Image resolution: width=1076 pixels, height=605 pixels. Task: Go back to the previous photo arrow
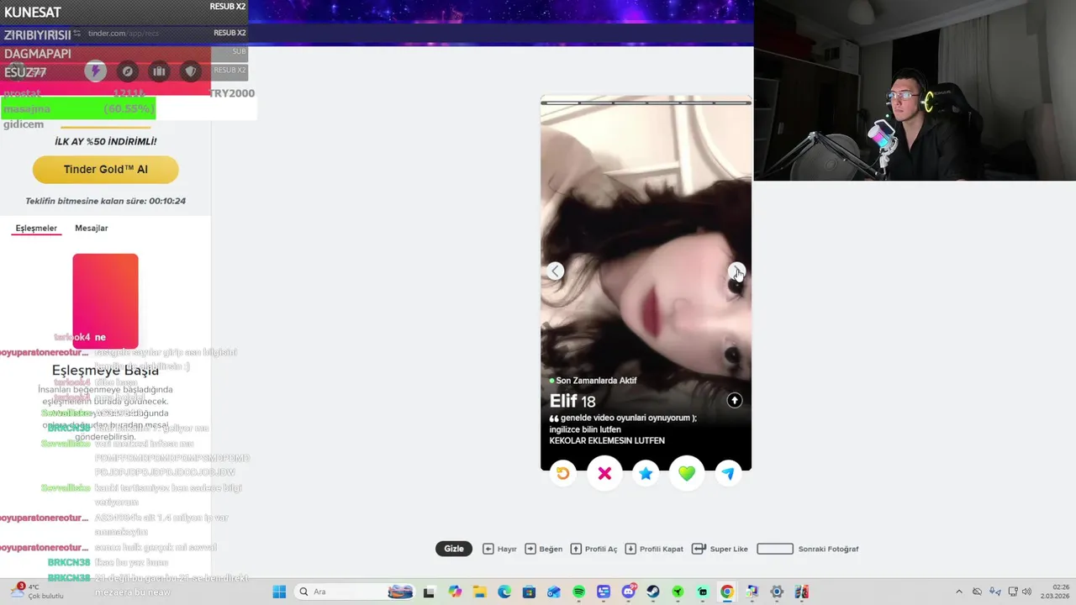click(x=555, y=271)
